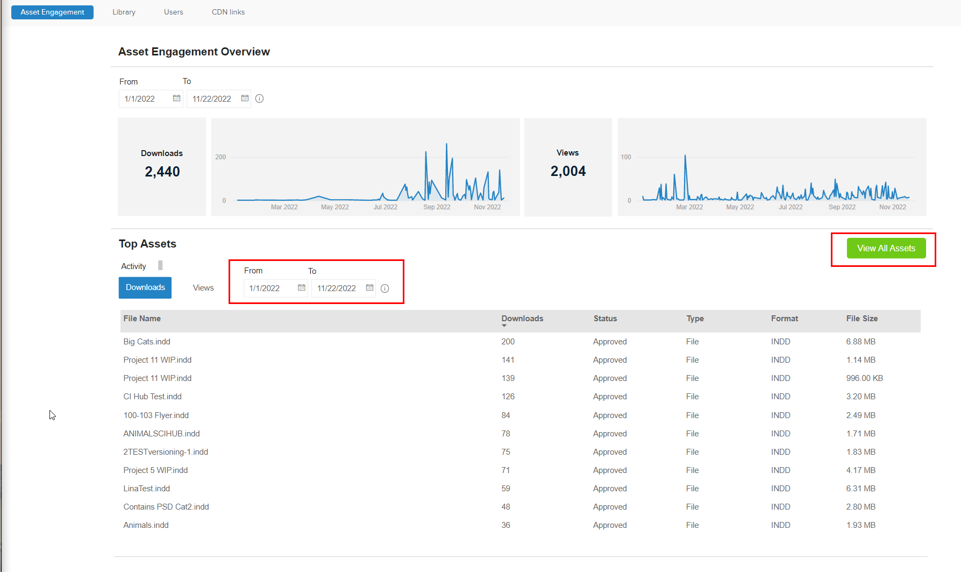Open the Big Cats.indd asset entry
The height and width of the screenshot is (572, 961).
pos(146,341)
